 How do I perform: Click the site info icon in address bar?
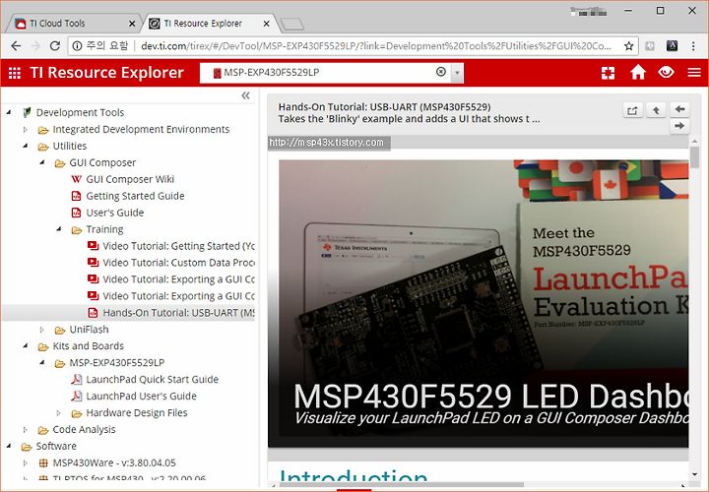pyautogui.click(x=78, y=46)
